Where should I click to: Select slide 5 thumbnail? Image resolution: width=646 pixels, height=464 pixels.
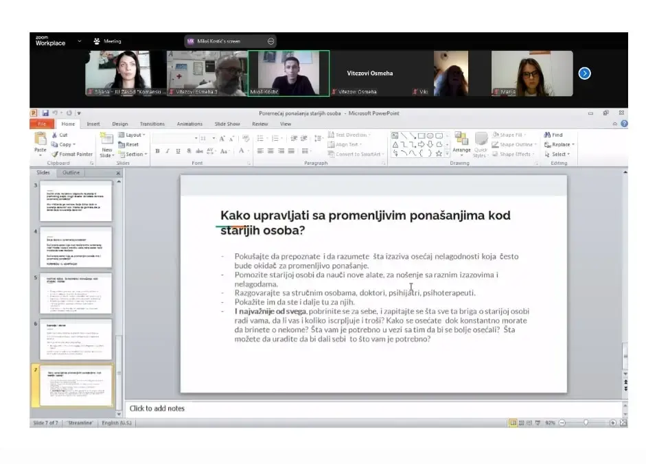coord(76,293)
